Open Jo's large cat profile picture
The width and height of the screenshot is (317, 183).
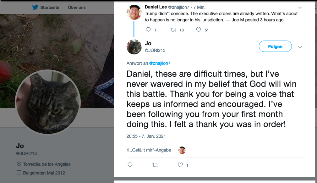pyautogui.click(x=48, y=102)
